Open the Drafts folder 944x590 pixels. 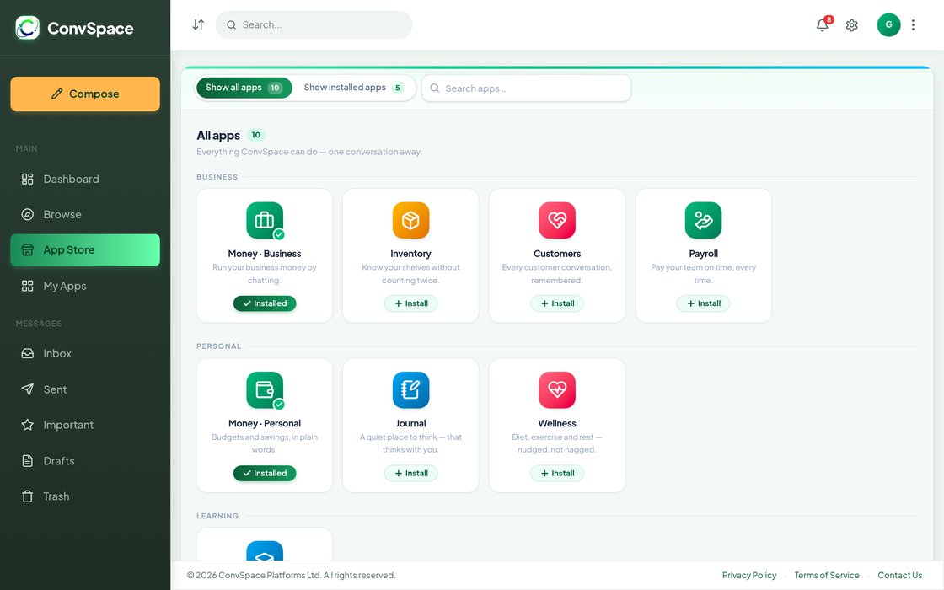click(x=85, y=460)
